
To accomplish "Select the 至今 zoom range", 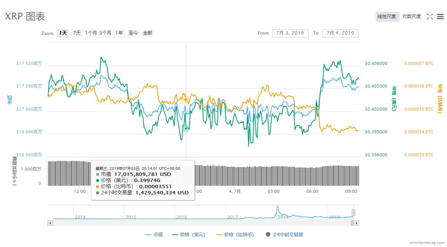I will point(133,33).
